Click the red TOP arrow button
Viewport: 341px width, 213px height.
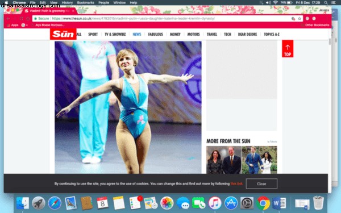point(288,49)
